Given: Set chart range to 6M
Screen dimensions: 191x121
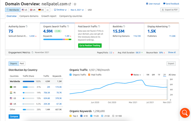Looking at the screenshot, I should coord(153,75).
